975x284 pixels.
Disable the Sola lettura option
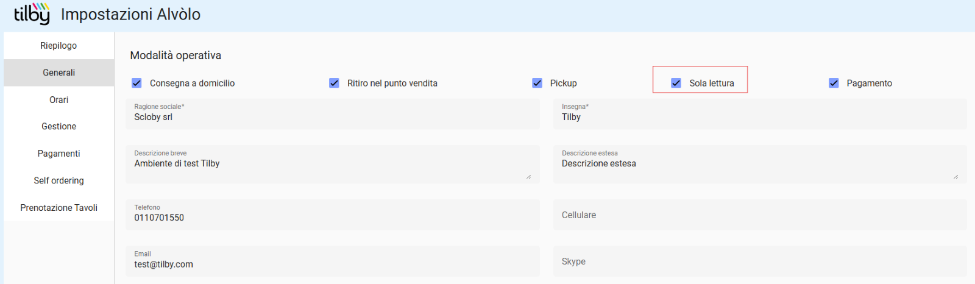tap(676, 83)
